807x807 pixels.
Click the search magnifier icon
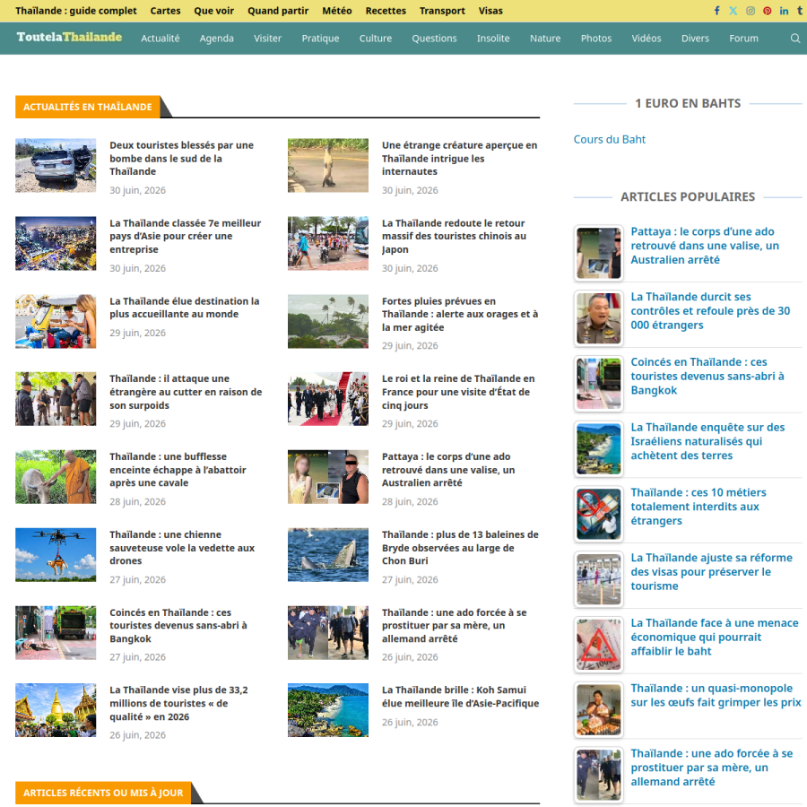tap(795, 38)
